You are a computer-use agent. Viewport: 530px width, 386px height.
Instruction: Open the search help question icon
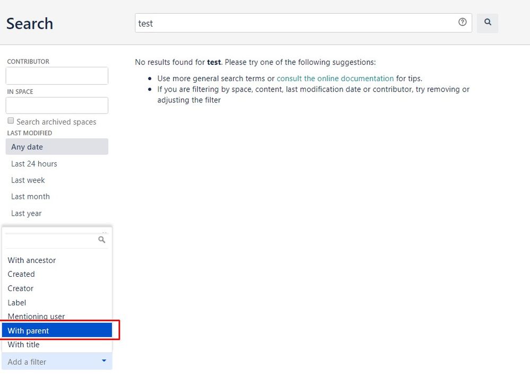(463, 22)
